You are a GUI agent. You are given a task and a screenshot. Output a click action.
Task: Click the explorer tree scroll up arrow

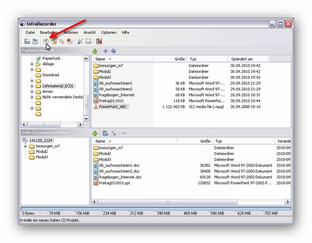pyautogui.click(x=86, y=59)
